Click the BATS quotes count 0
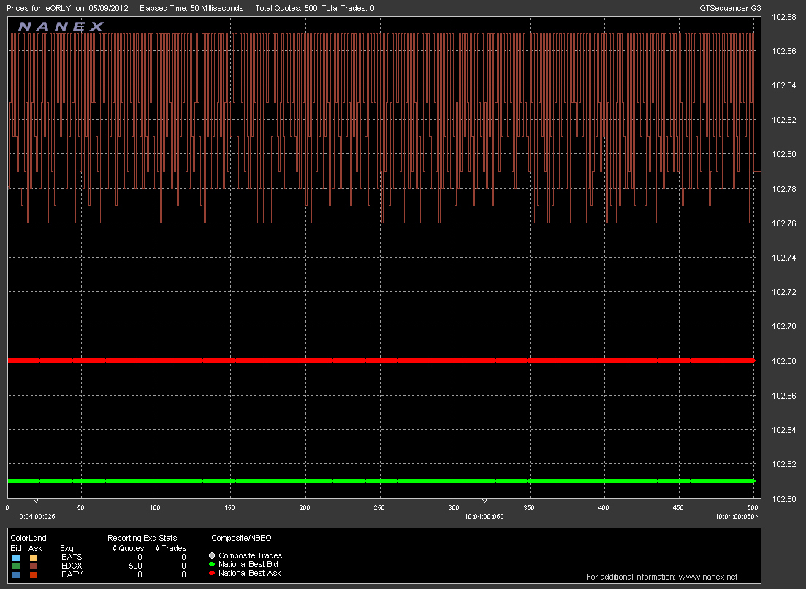The width and height of the screenshot is (806, 589). [140, 557]
